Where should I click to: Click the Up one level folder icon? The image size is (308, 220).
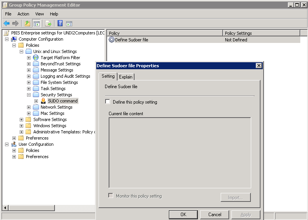pyautogui.click(x=27, y=24)
